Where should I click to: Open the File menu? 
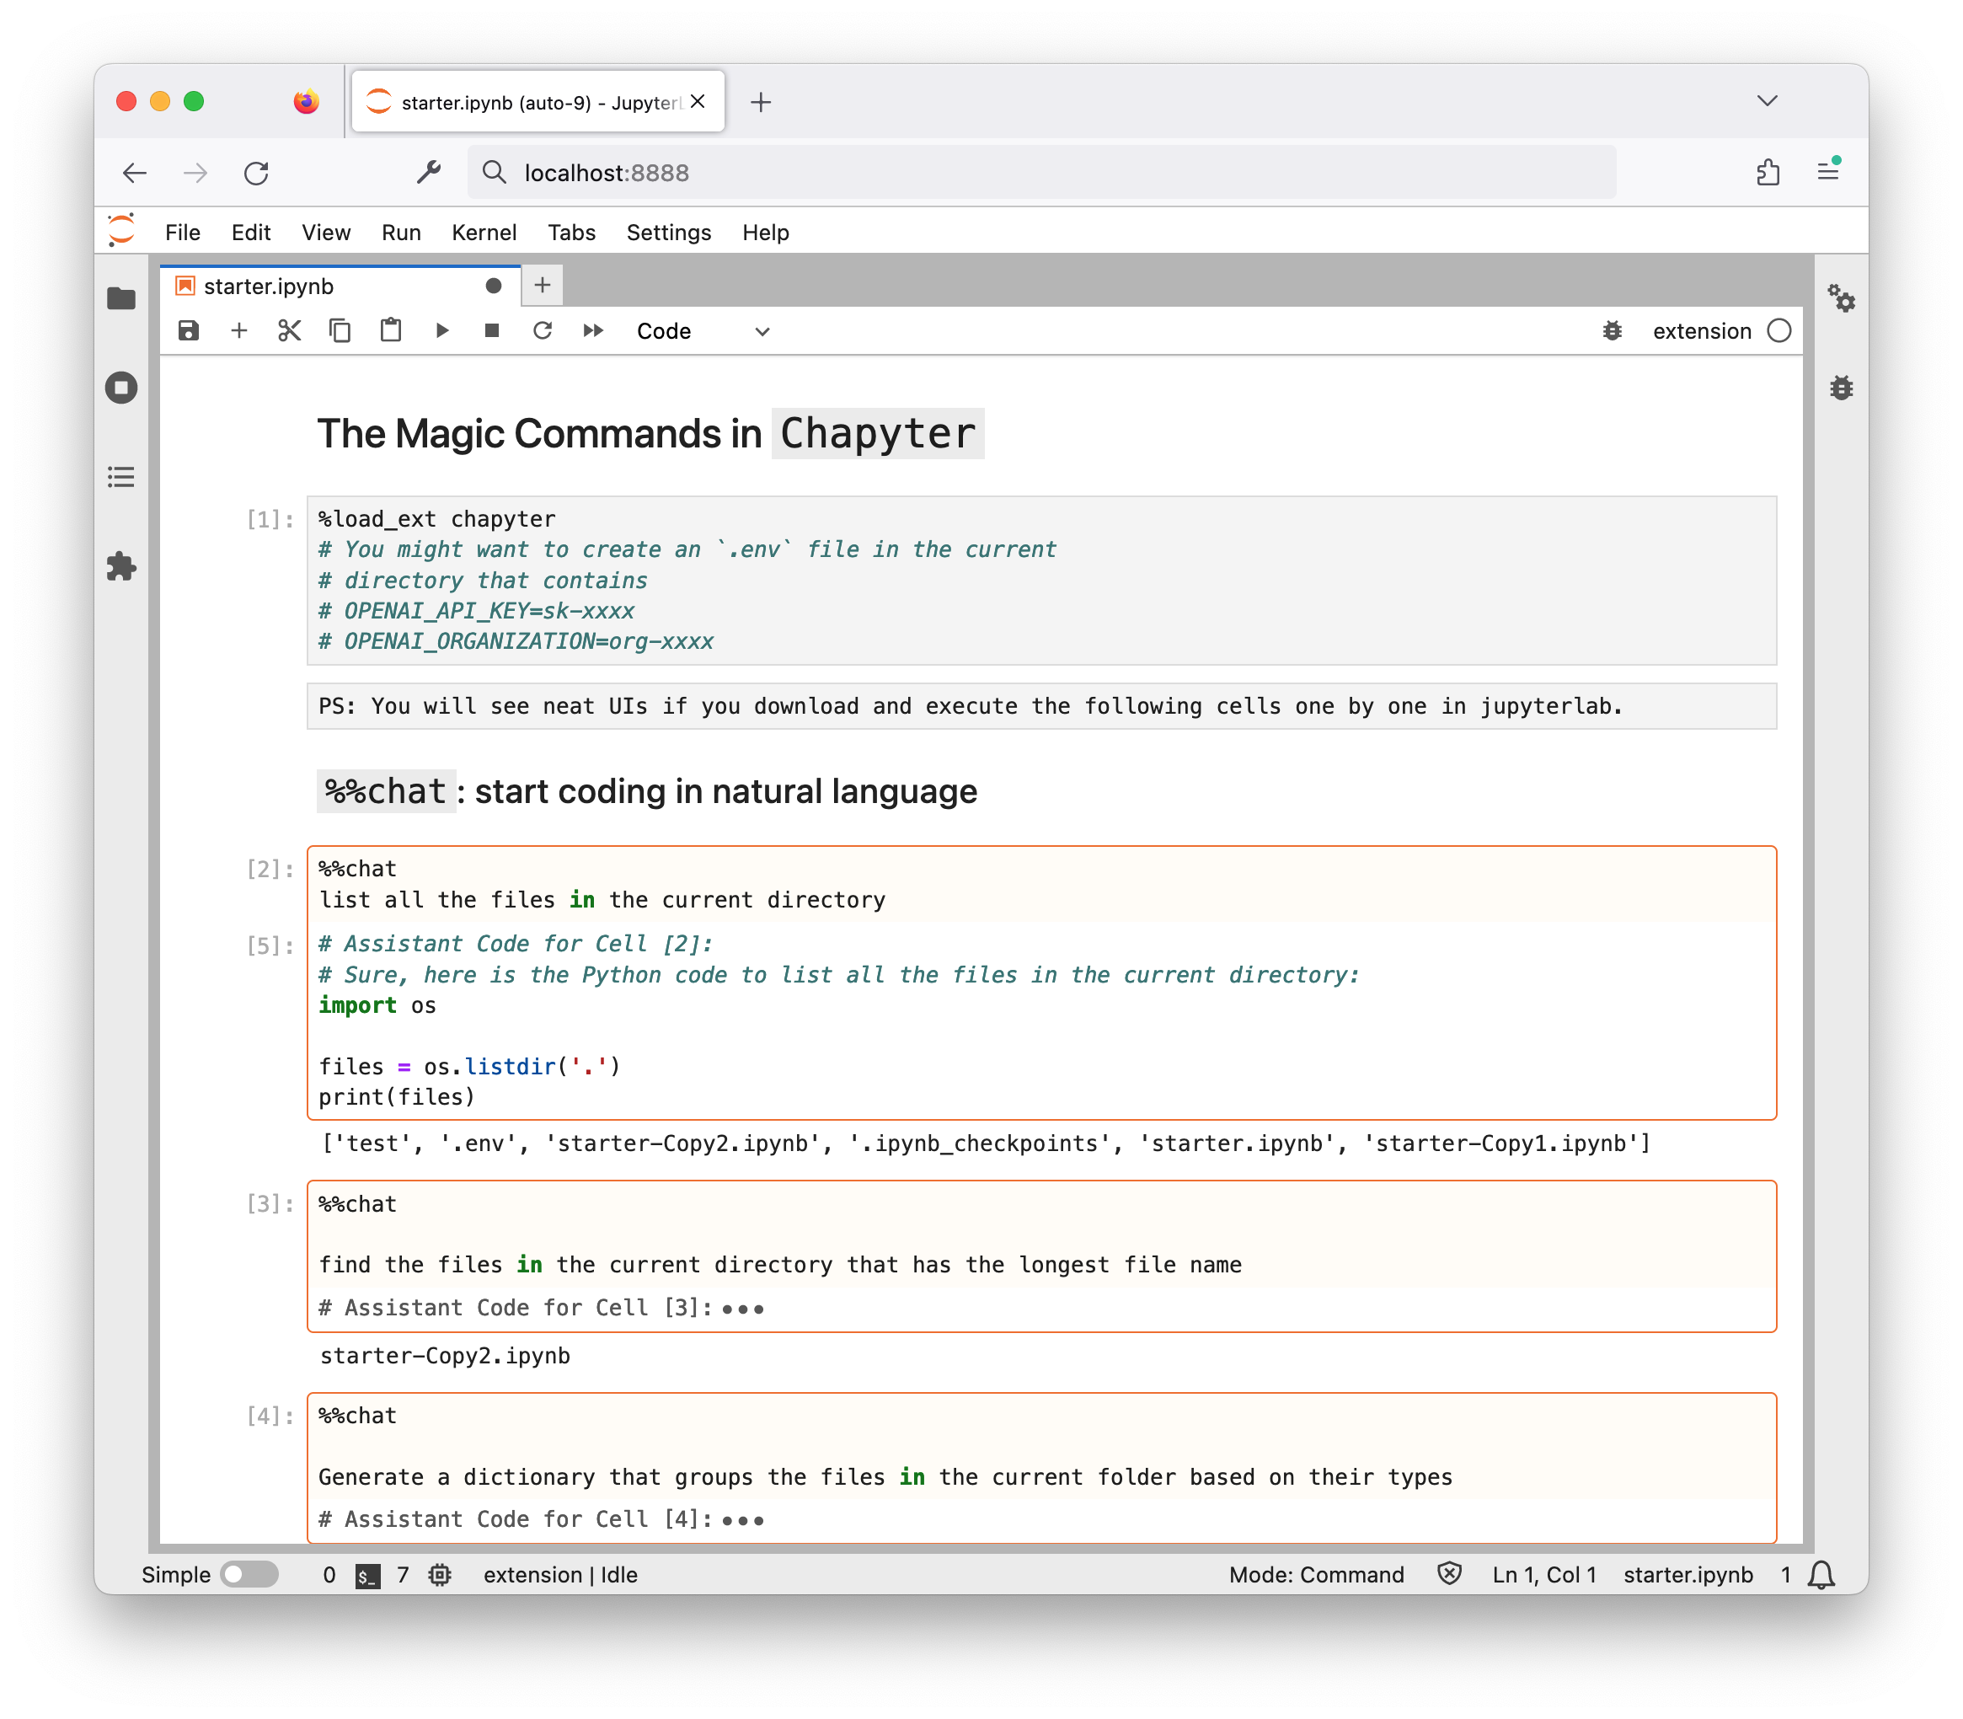pos(182,232)
